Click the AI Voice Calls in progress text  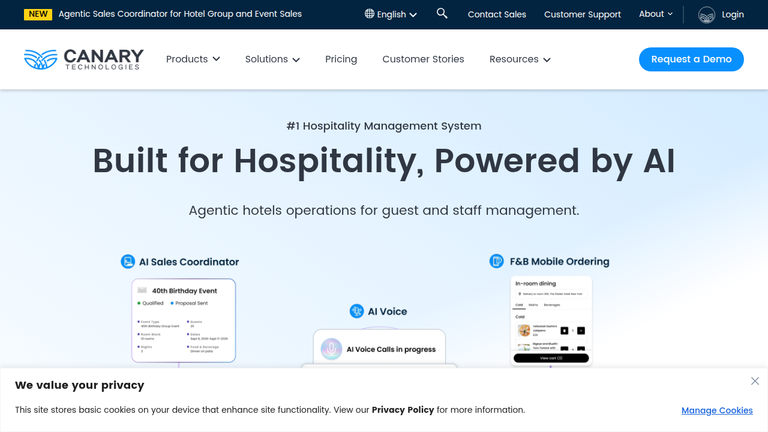[391, 349]
